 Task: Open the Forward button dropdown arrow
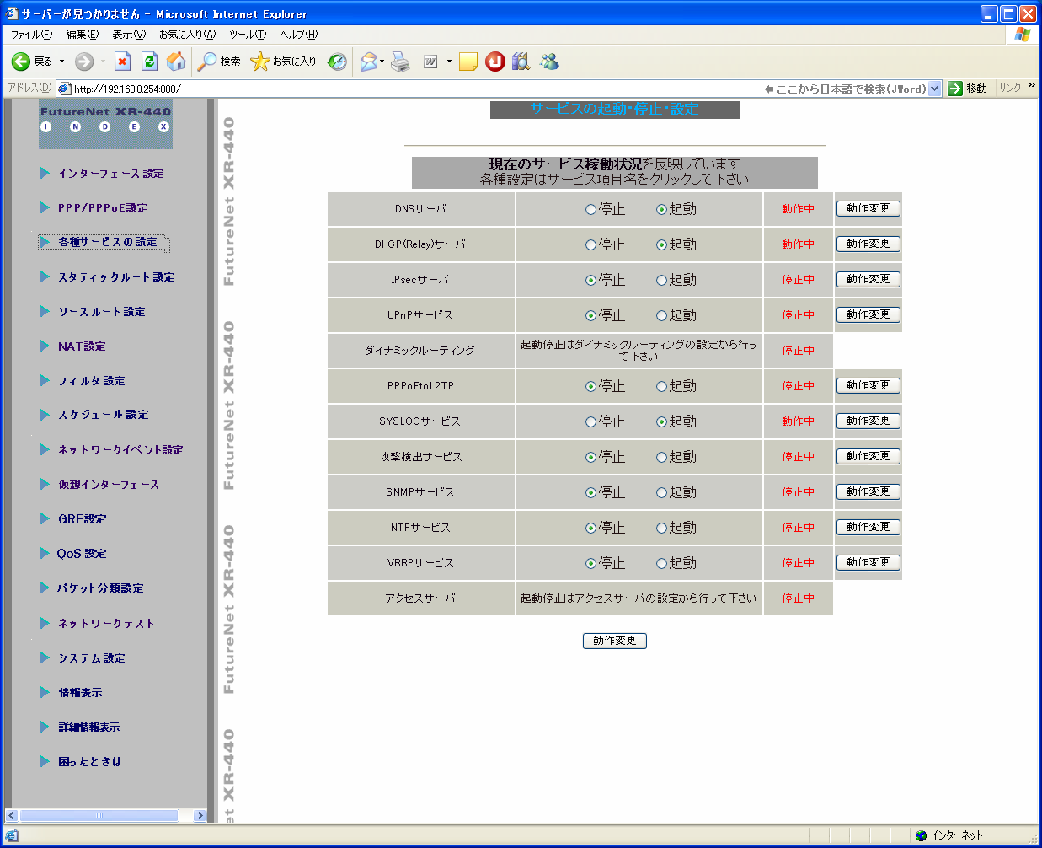(x=103, y=62)
